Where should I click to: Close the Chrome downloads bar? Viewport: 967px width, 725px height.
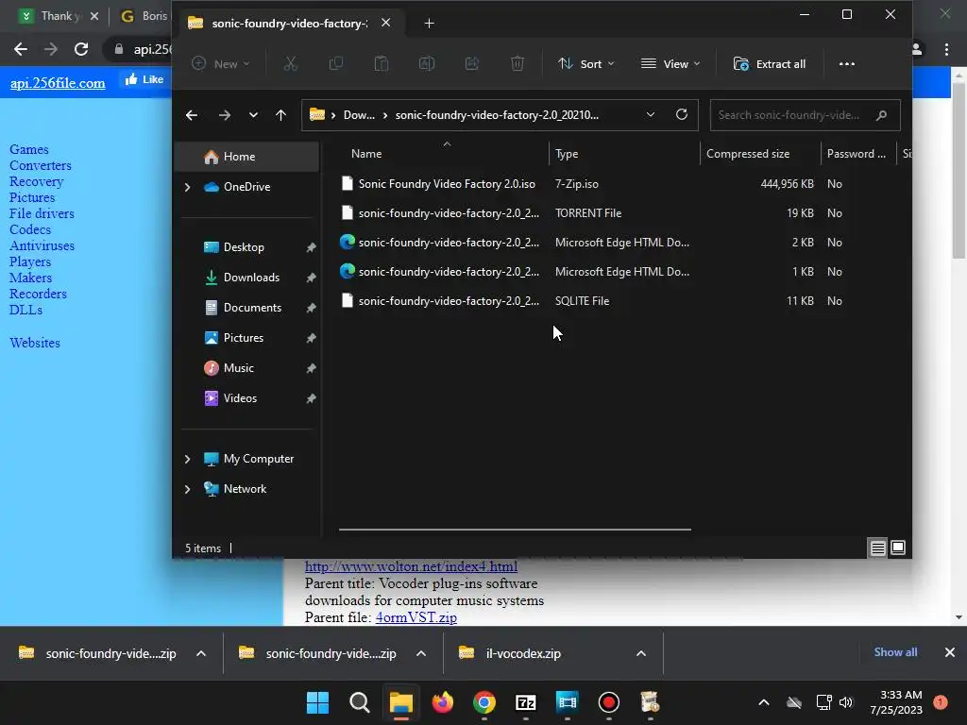tap(950, 652)
